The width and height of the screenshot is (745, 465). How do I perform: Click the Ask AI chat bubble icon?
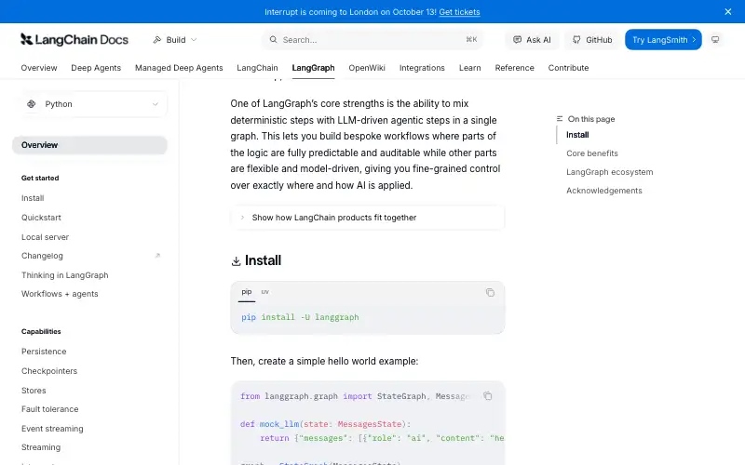[x=517, y=40]
